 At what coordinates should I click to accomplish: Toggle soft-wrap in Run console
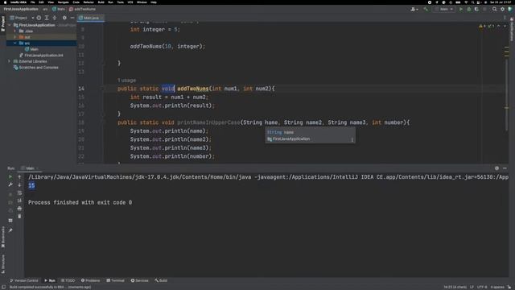19,193
